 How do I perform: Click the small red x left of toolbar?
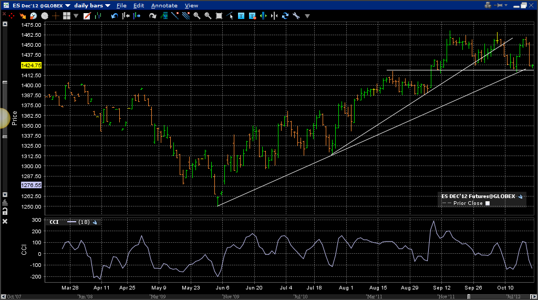[x=4, y=14]
